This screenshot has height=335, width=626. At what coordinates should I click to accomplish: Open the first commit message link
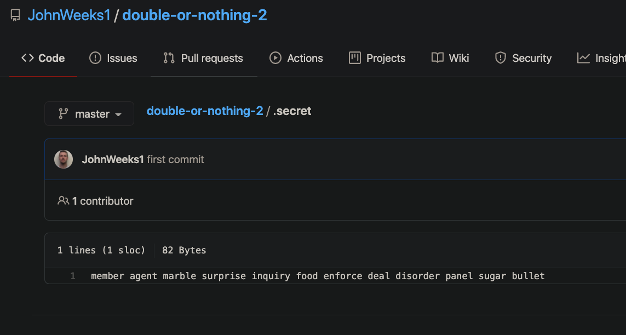click(175, 159)
